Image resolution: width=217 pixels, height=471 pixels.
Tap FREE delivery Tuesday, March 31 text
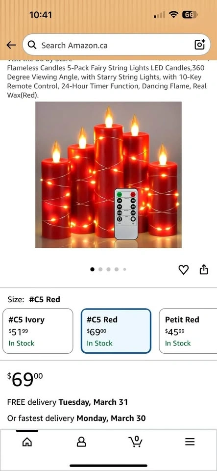coord(68,402)
